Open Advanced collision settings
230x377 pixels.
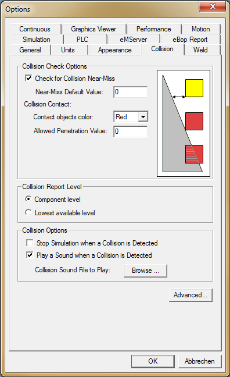tap(191, 295)
